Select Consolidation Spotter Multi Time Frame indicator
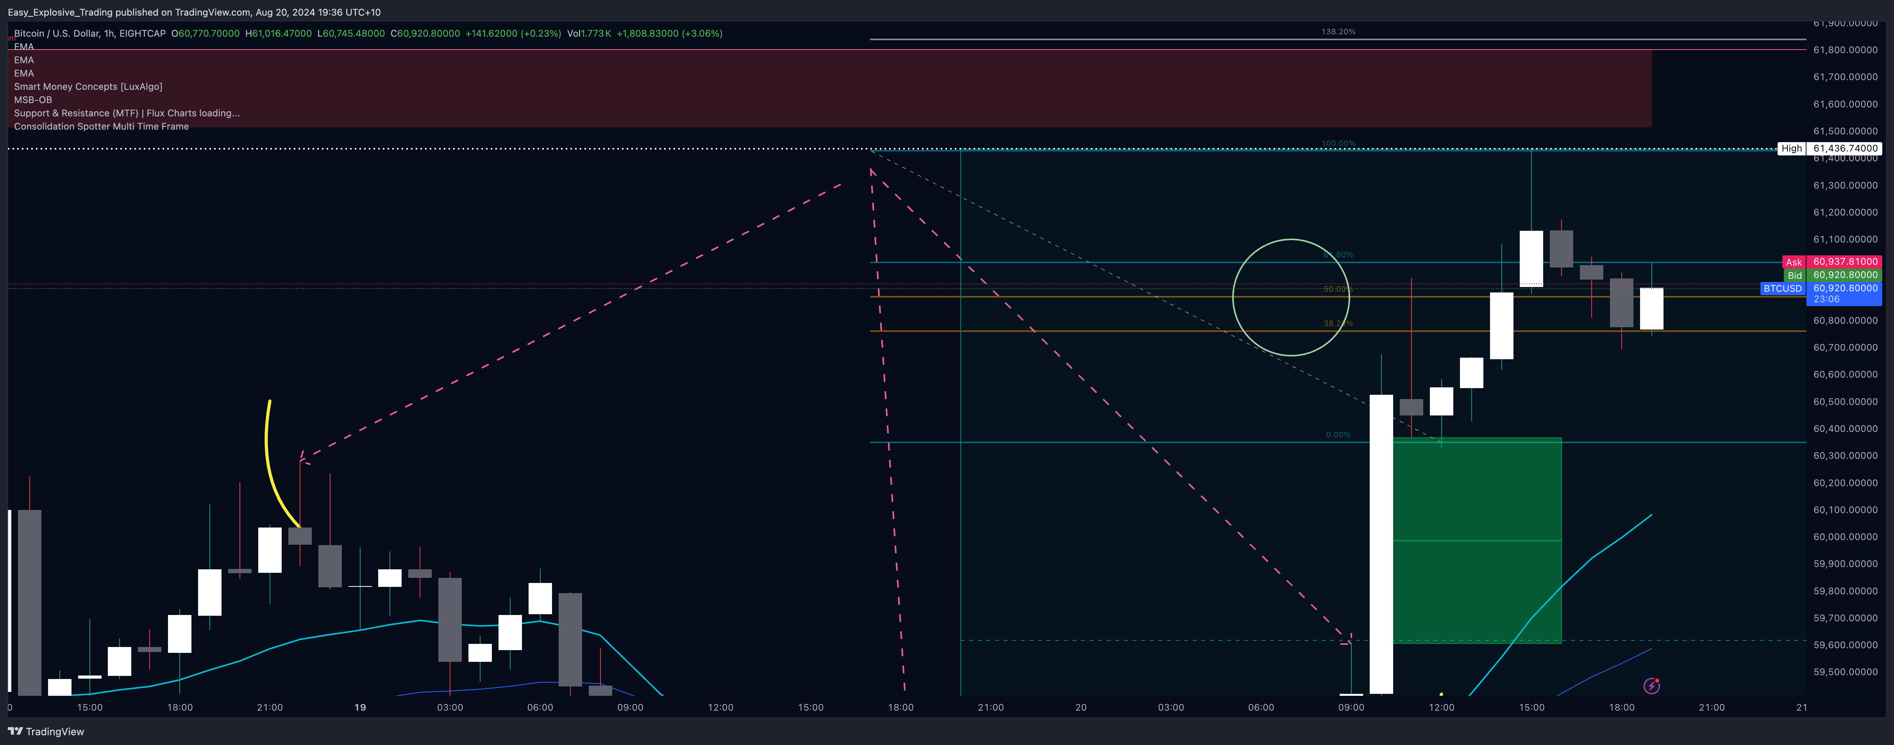The width and height of the screenshot is (1894, 745). pos(102,127)
